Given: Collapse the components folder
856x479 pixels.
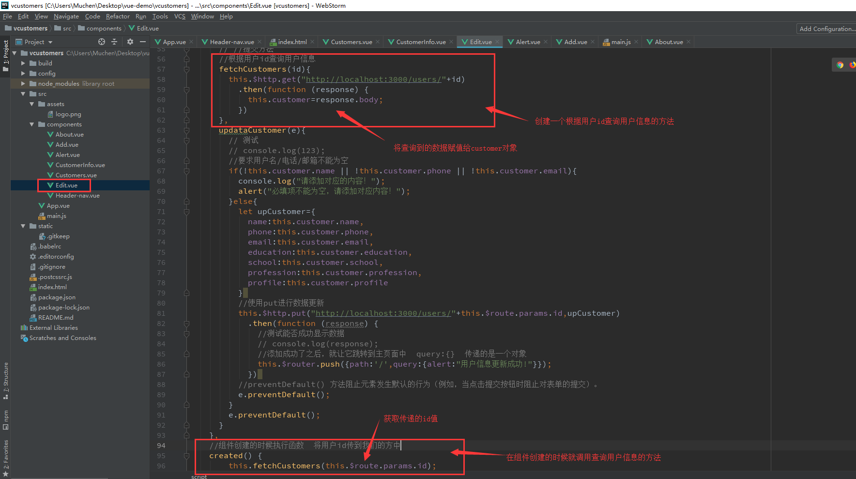Looking at the screenshot, I should click(32, 124).
